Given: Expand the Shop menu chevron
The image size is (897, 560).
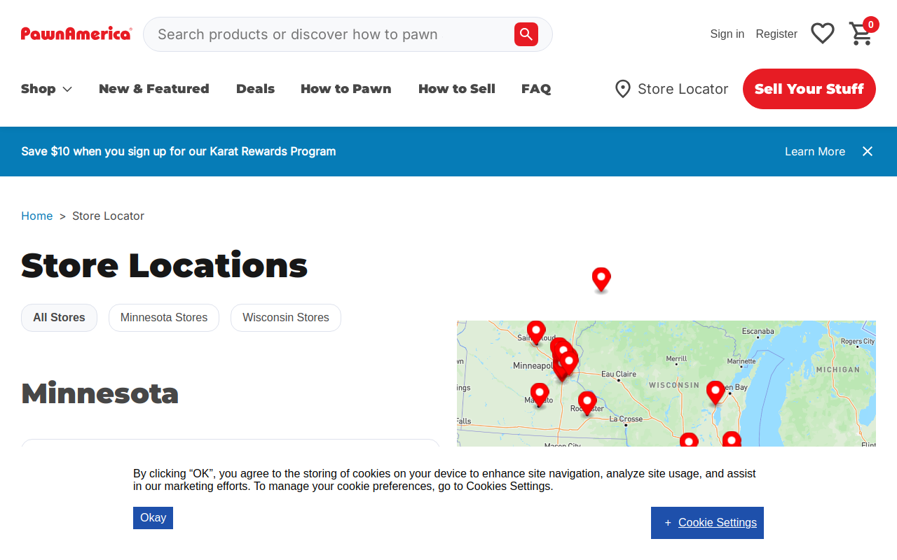Looking at the screenshot, I should [x=67, y=89].
